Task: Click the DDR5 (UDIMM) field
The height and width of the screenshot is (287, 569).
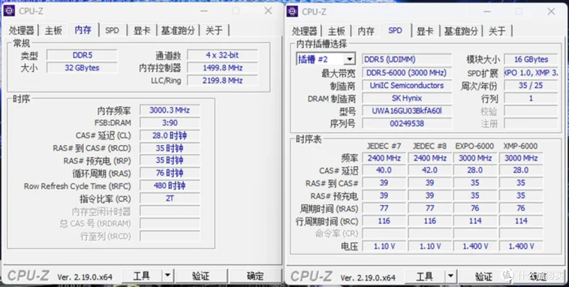Action: pyautogui.click(x=407, y=59)
